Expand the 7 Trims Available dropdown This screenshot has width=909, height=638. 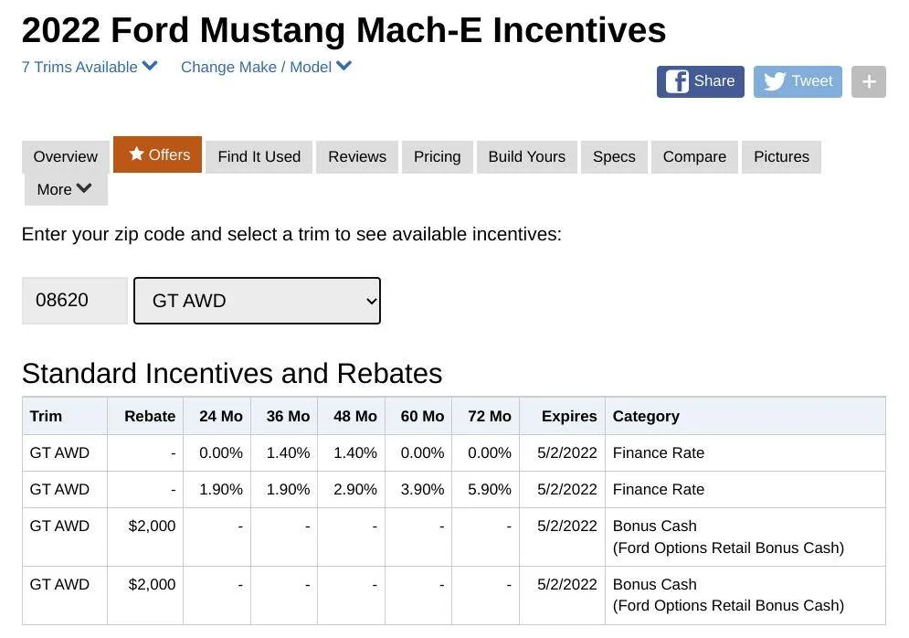tap(90, 67)
